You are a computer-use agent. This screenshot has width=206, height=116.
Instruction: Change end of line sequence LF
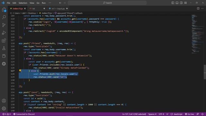(x=167, y=114)
